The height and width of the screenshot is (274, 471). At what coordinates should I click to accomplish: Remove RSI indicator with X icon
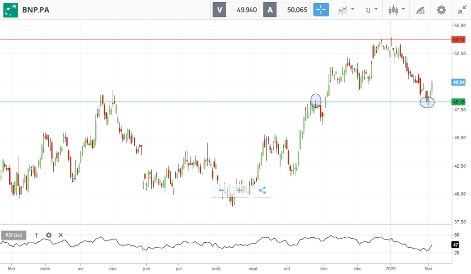click(61, 235)
